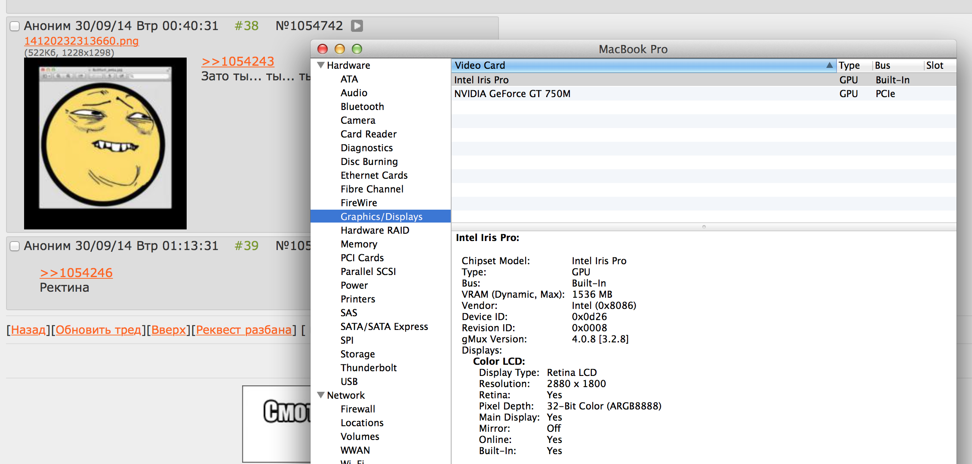972x464 pixels.
Task: Follow the >>1054246 reply link
Action: (76, 273)
